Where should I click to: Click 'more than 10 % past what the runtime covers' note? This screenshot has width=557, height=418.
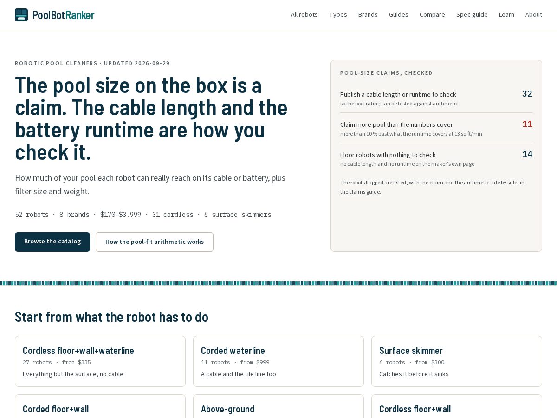pos(411,134)
